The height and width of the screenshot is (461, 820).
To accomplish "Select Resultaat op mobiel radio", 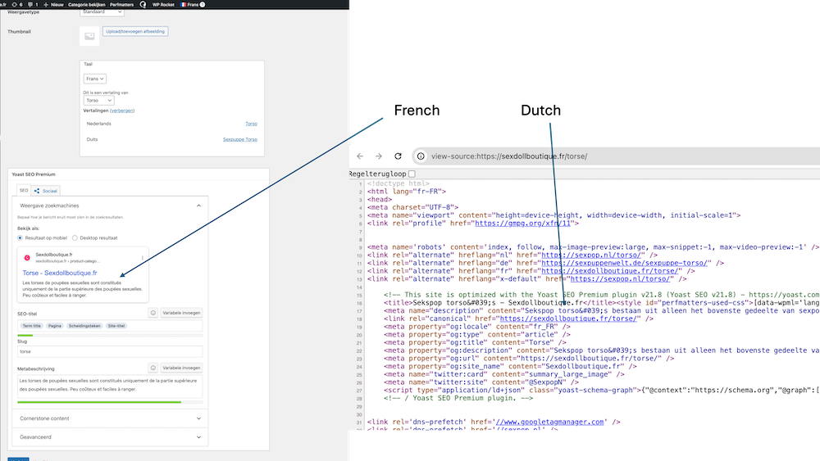I will pyautogui.click(x=20, y=238).
